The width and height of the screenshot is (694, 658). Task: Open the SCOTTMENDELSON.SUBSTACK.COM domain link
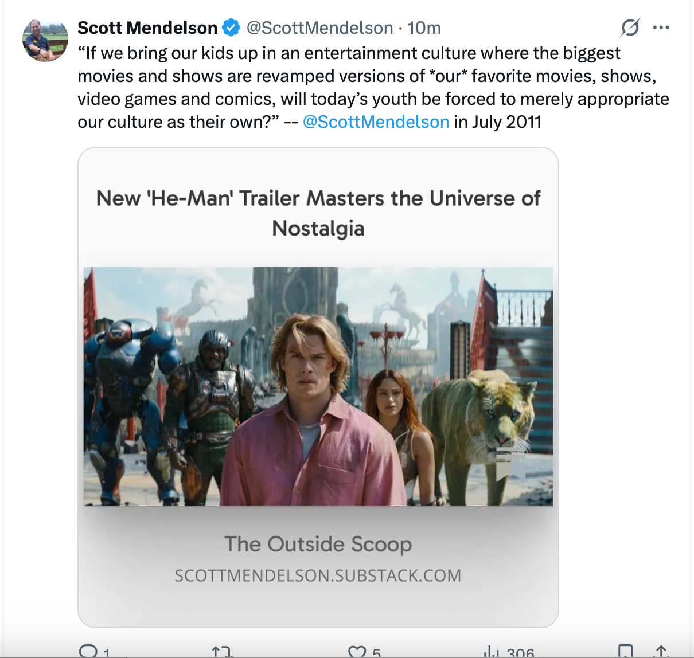pos(318,575)
